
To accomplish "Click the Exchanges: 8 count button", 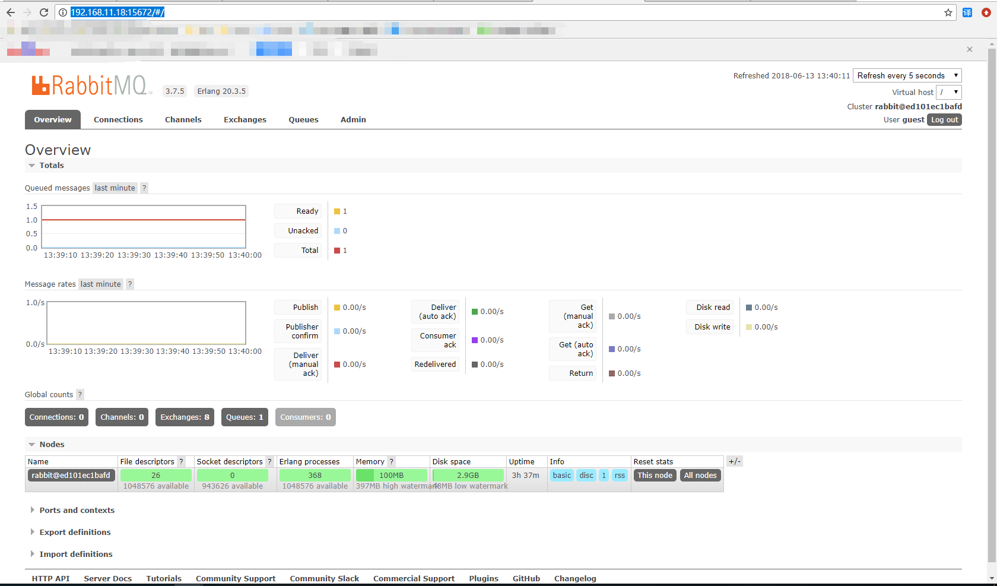I will pyautogui.click(x=185, y=417).
